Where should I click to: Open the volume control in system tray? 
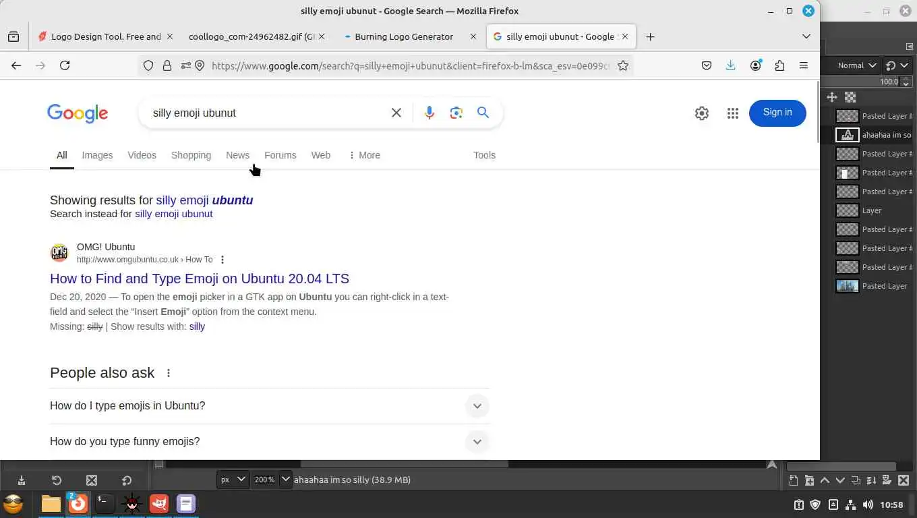click(x=867, y=505)
